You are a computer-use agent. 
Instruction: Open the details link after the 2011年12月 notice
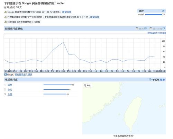point(67,12)
